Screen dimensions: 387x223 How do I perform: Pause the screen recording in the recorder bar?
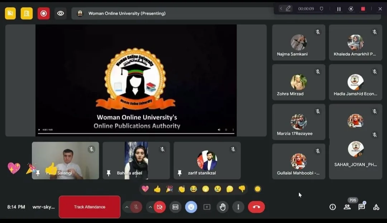pyautogui.click(x=339, y=9)
